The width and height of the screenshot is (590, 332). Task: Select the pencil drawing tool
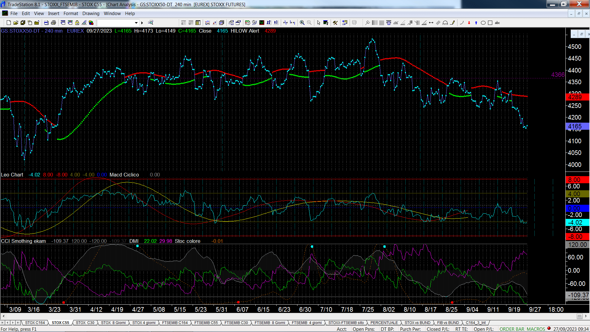[x=452, y=23]
